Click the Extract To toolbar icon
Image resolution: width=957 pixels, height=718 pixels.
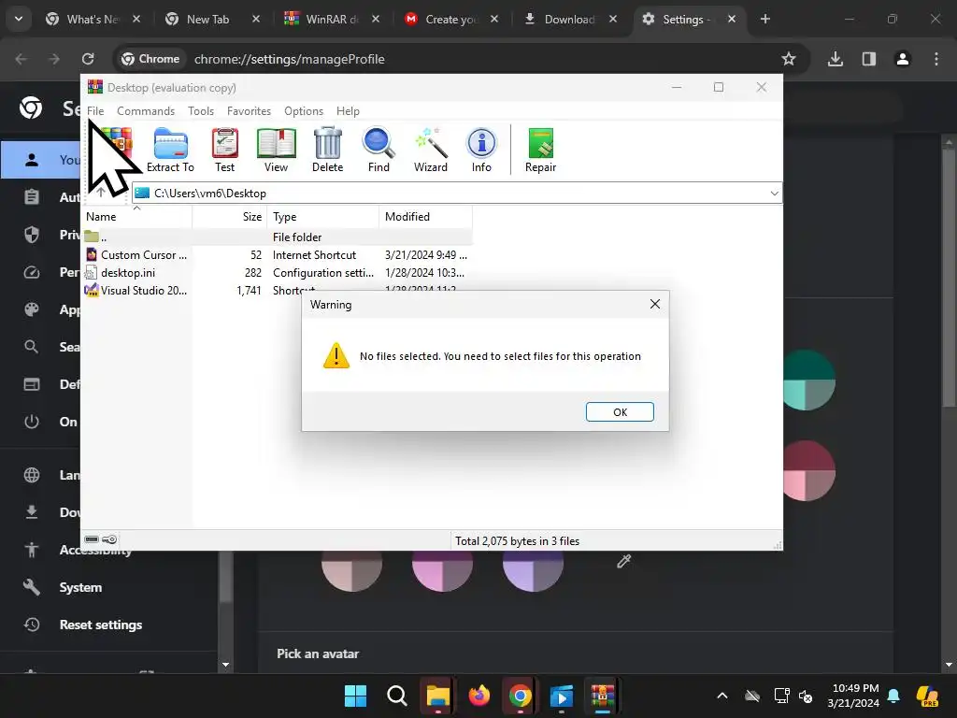170,151
